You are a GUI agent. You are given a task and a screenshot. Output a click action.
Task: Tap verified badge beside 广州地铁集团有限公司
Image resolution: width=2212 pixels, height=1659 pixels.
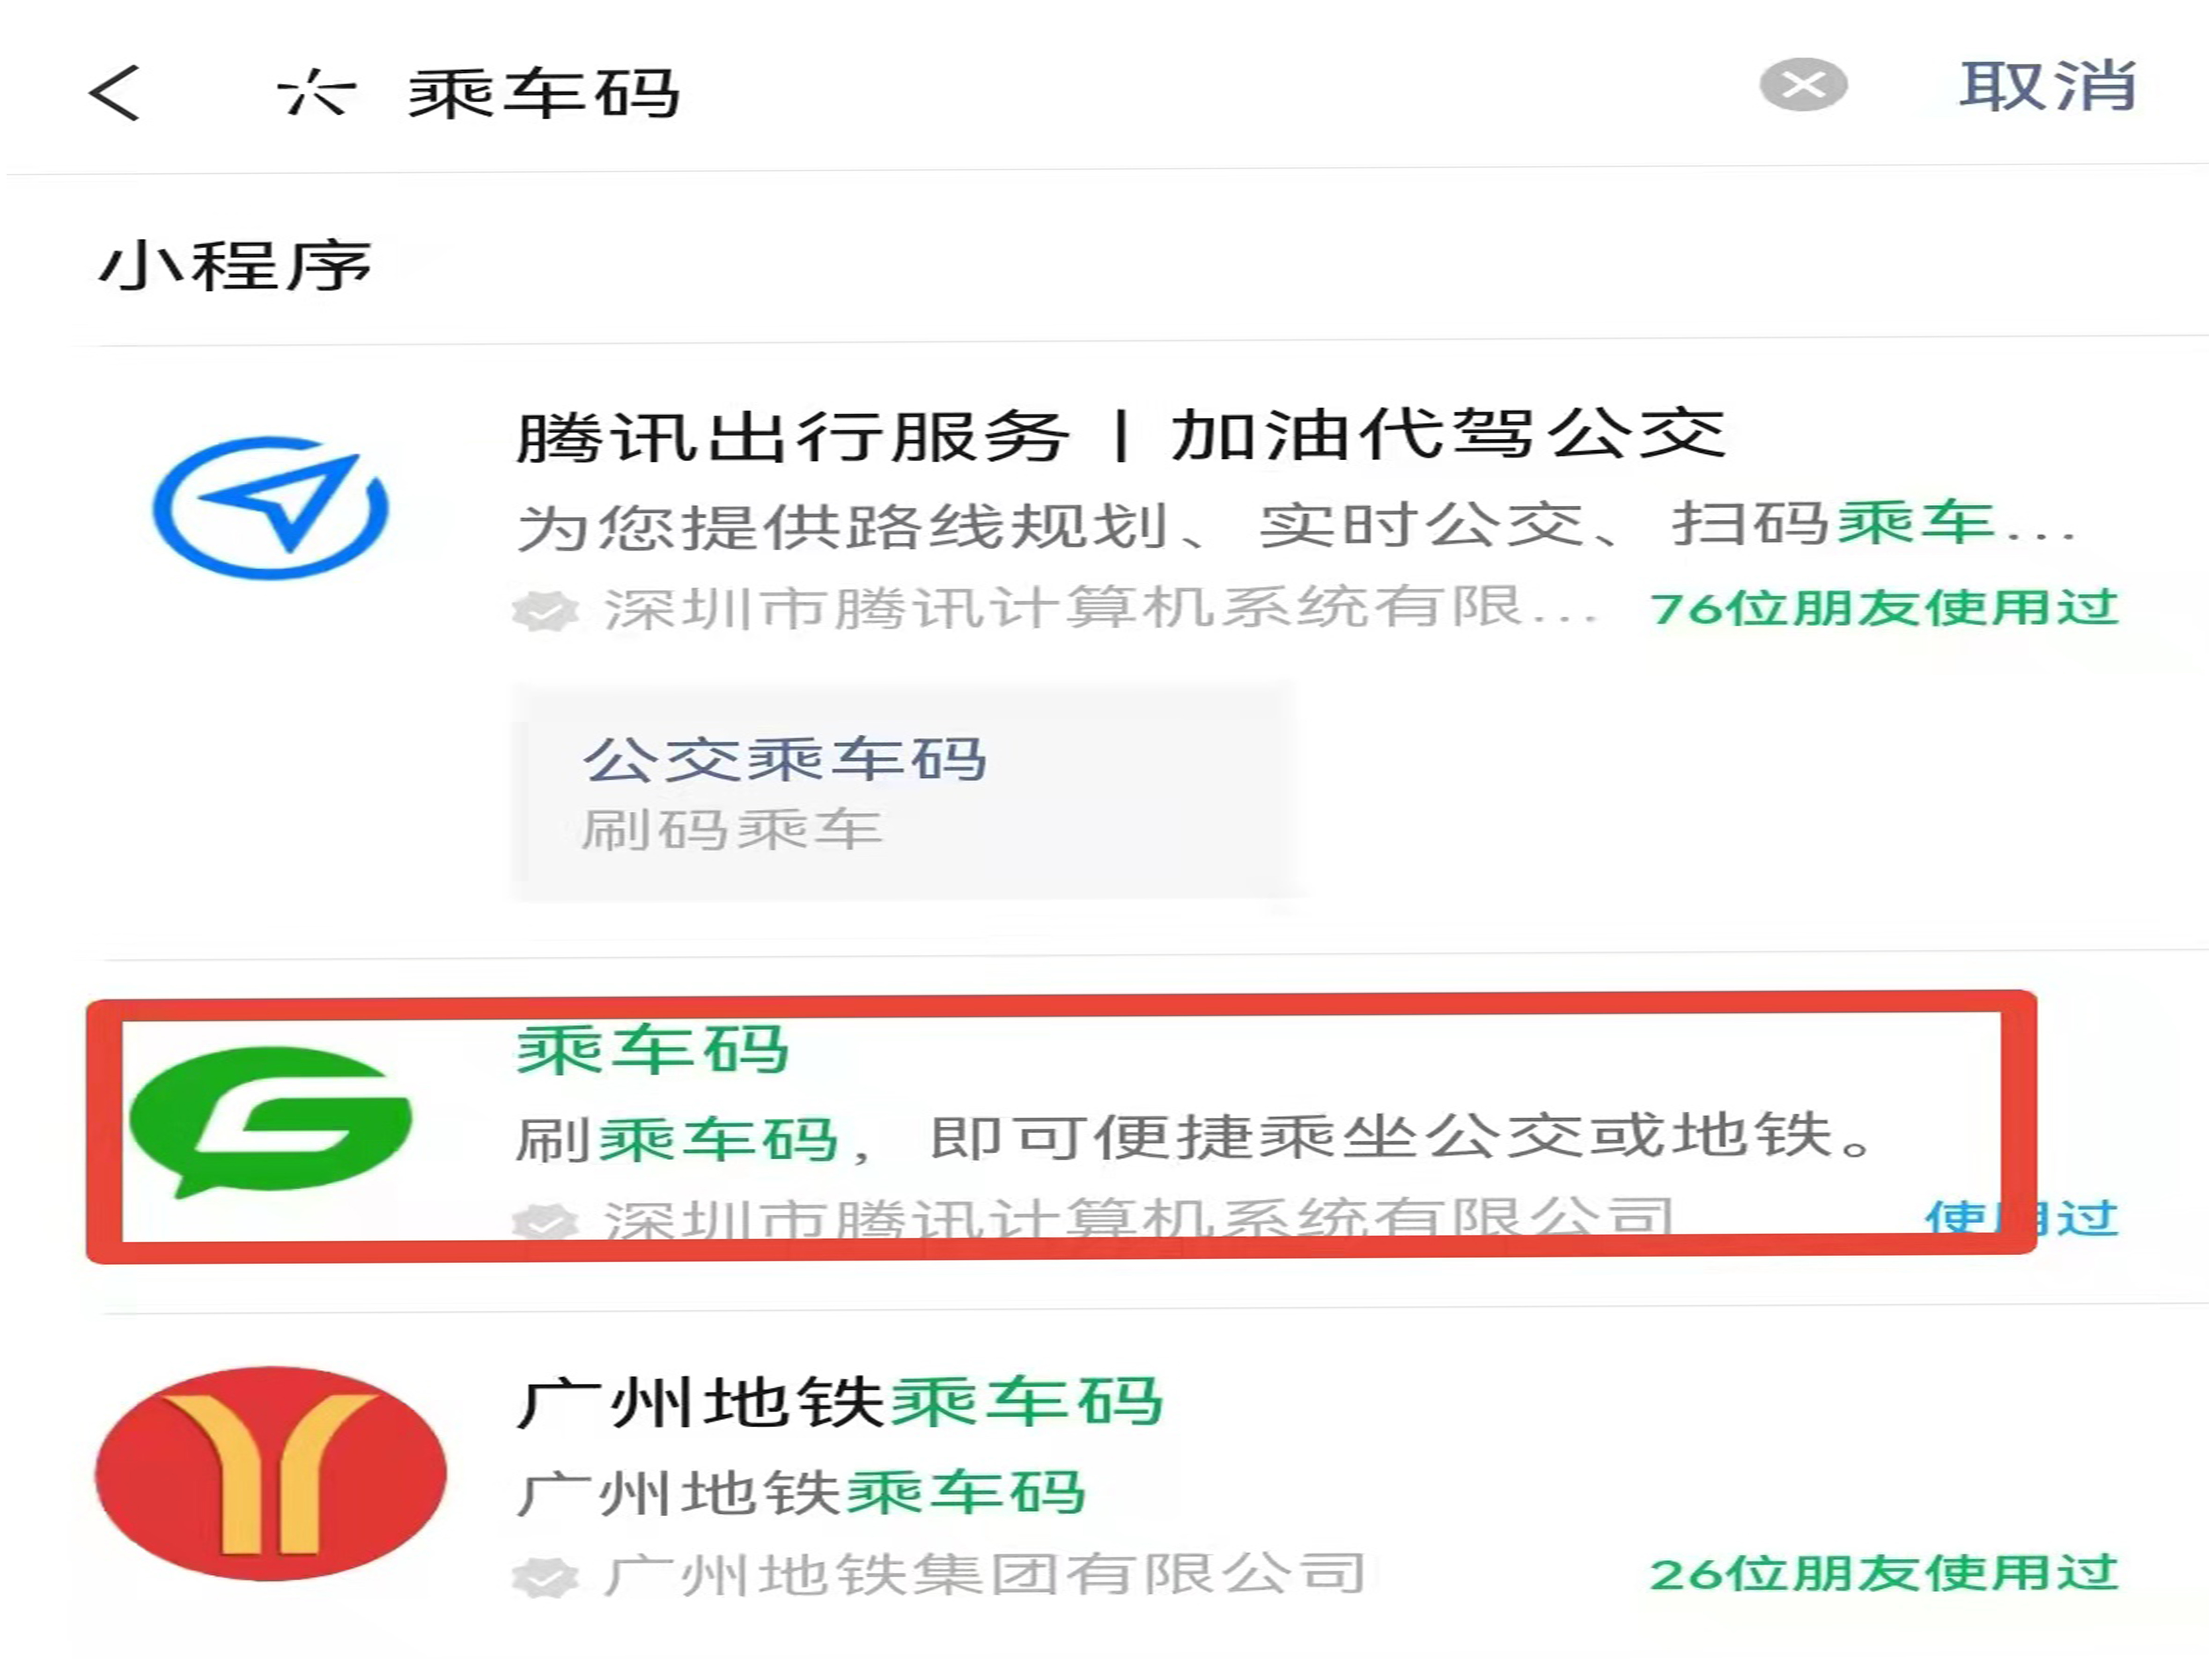[x=545, y=1577]
